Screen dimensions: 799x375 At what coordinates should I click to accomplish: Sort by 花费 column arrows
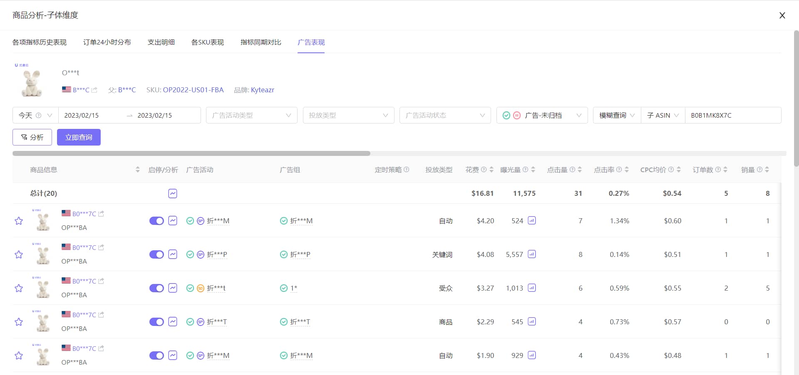coord(491,170)
